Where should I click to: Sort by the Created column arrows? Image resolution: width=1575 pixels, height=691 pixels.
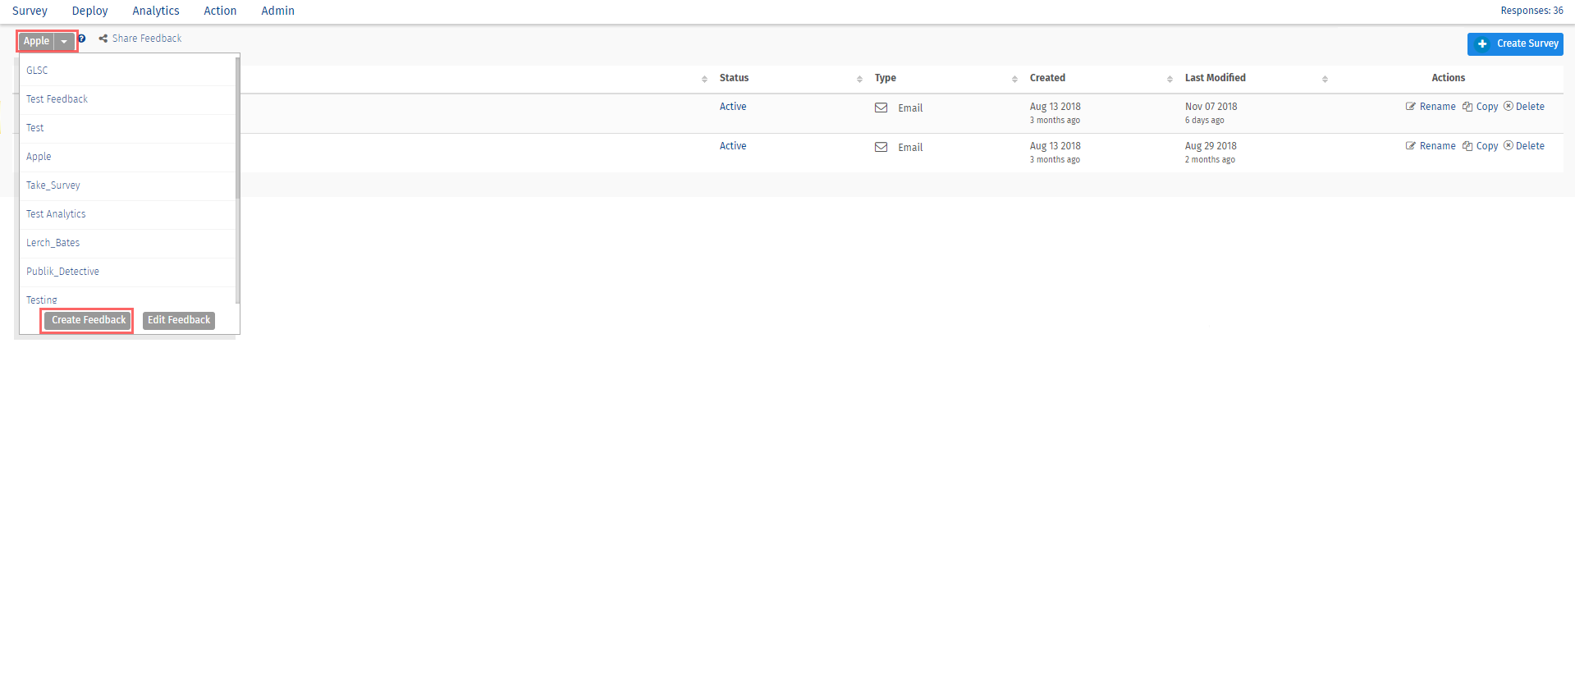[x=1170, y=79]
